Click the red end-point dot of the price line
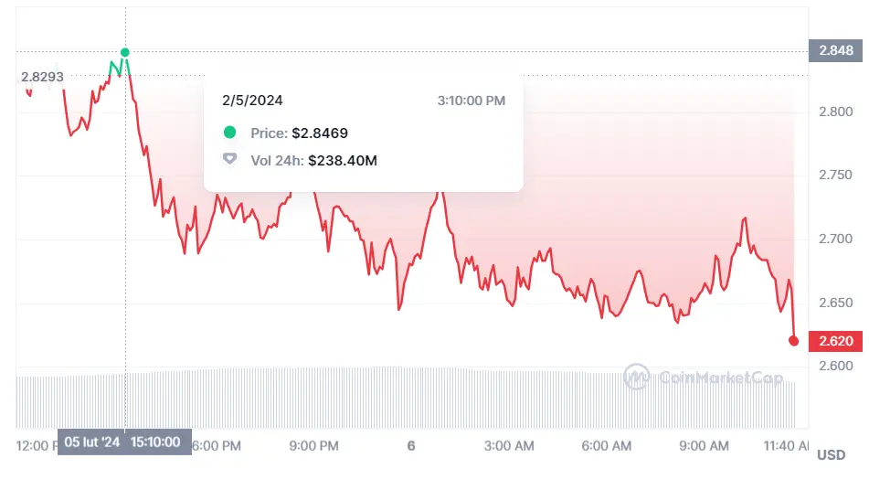 (x=794, y=341)
